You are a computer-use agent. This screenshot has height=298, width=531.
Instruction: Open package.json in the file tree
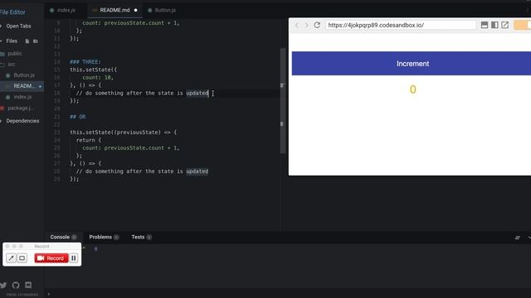point(20,108)
